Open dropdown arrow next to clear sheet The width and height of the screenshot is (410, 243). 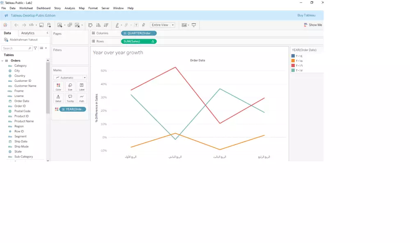tap(82, 25)
